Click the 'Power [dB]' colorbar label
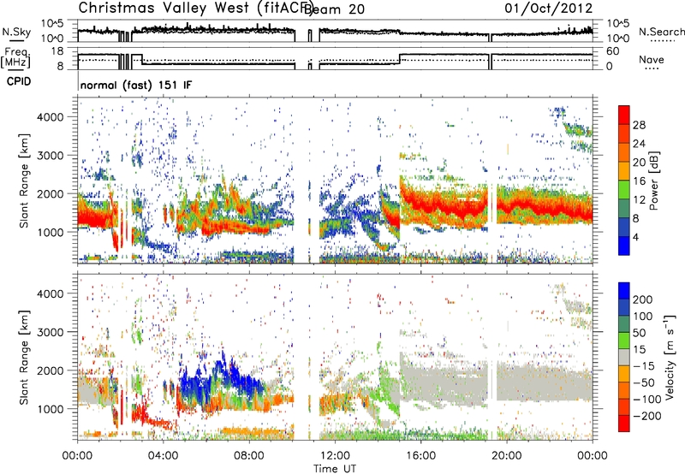The height and width of the screenshot is (474, 685). [654, 181]
